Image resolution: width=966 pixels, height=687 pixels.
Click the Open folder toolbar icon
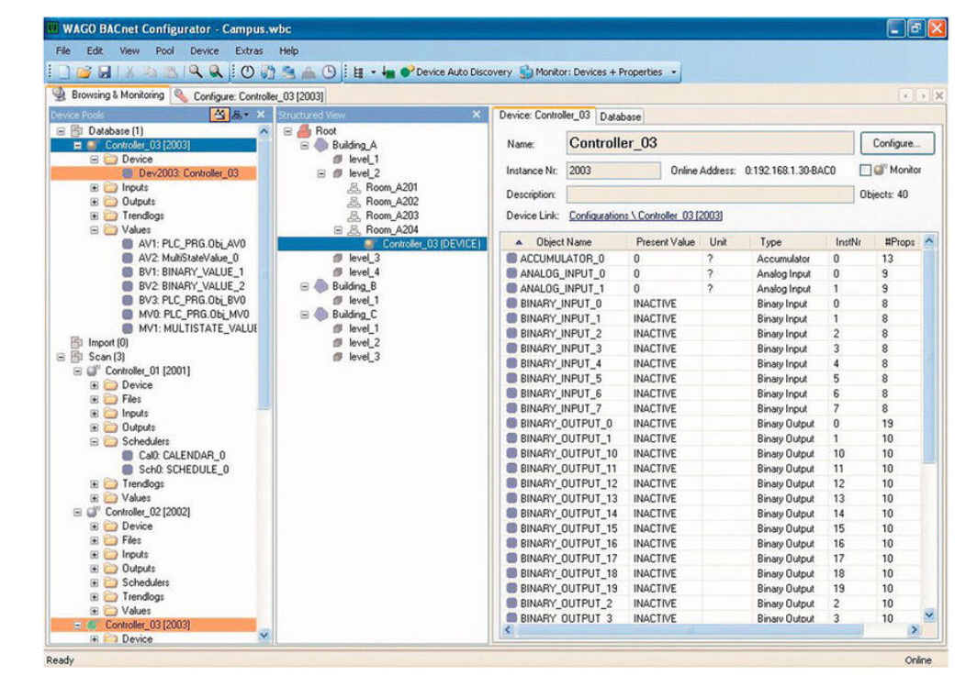pos(84,72)
